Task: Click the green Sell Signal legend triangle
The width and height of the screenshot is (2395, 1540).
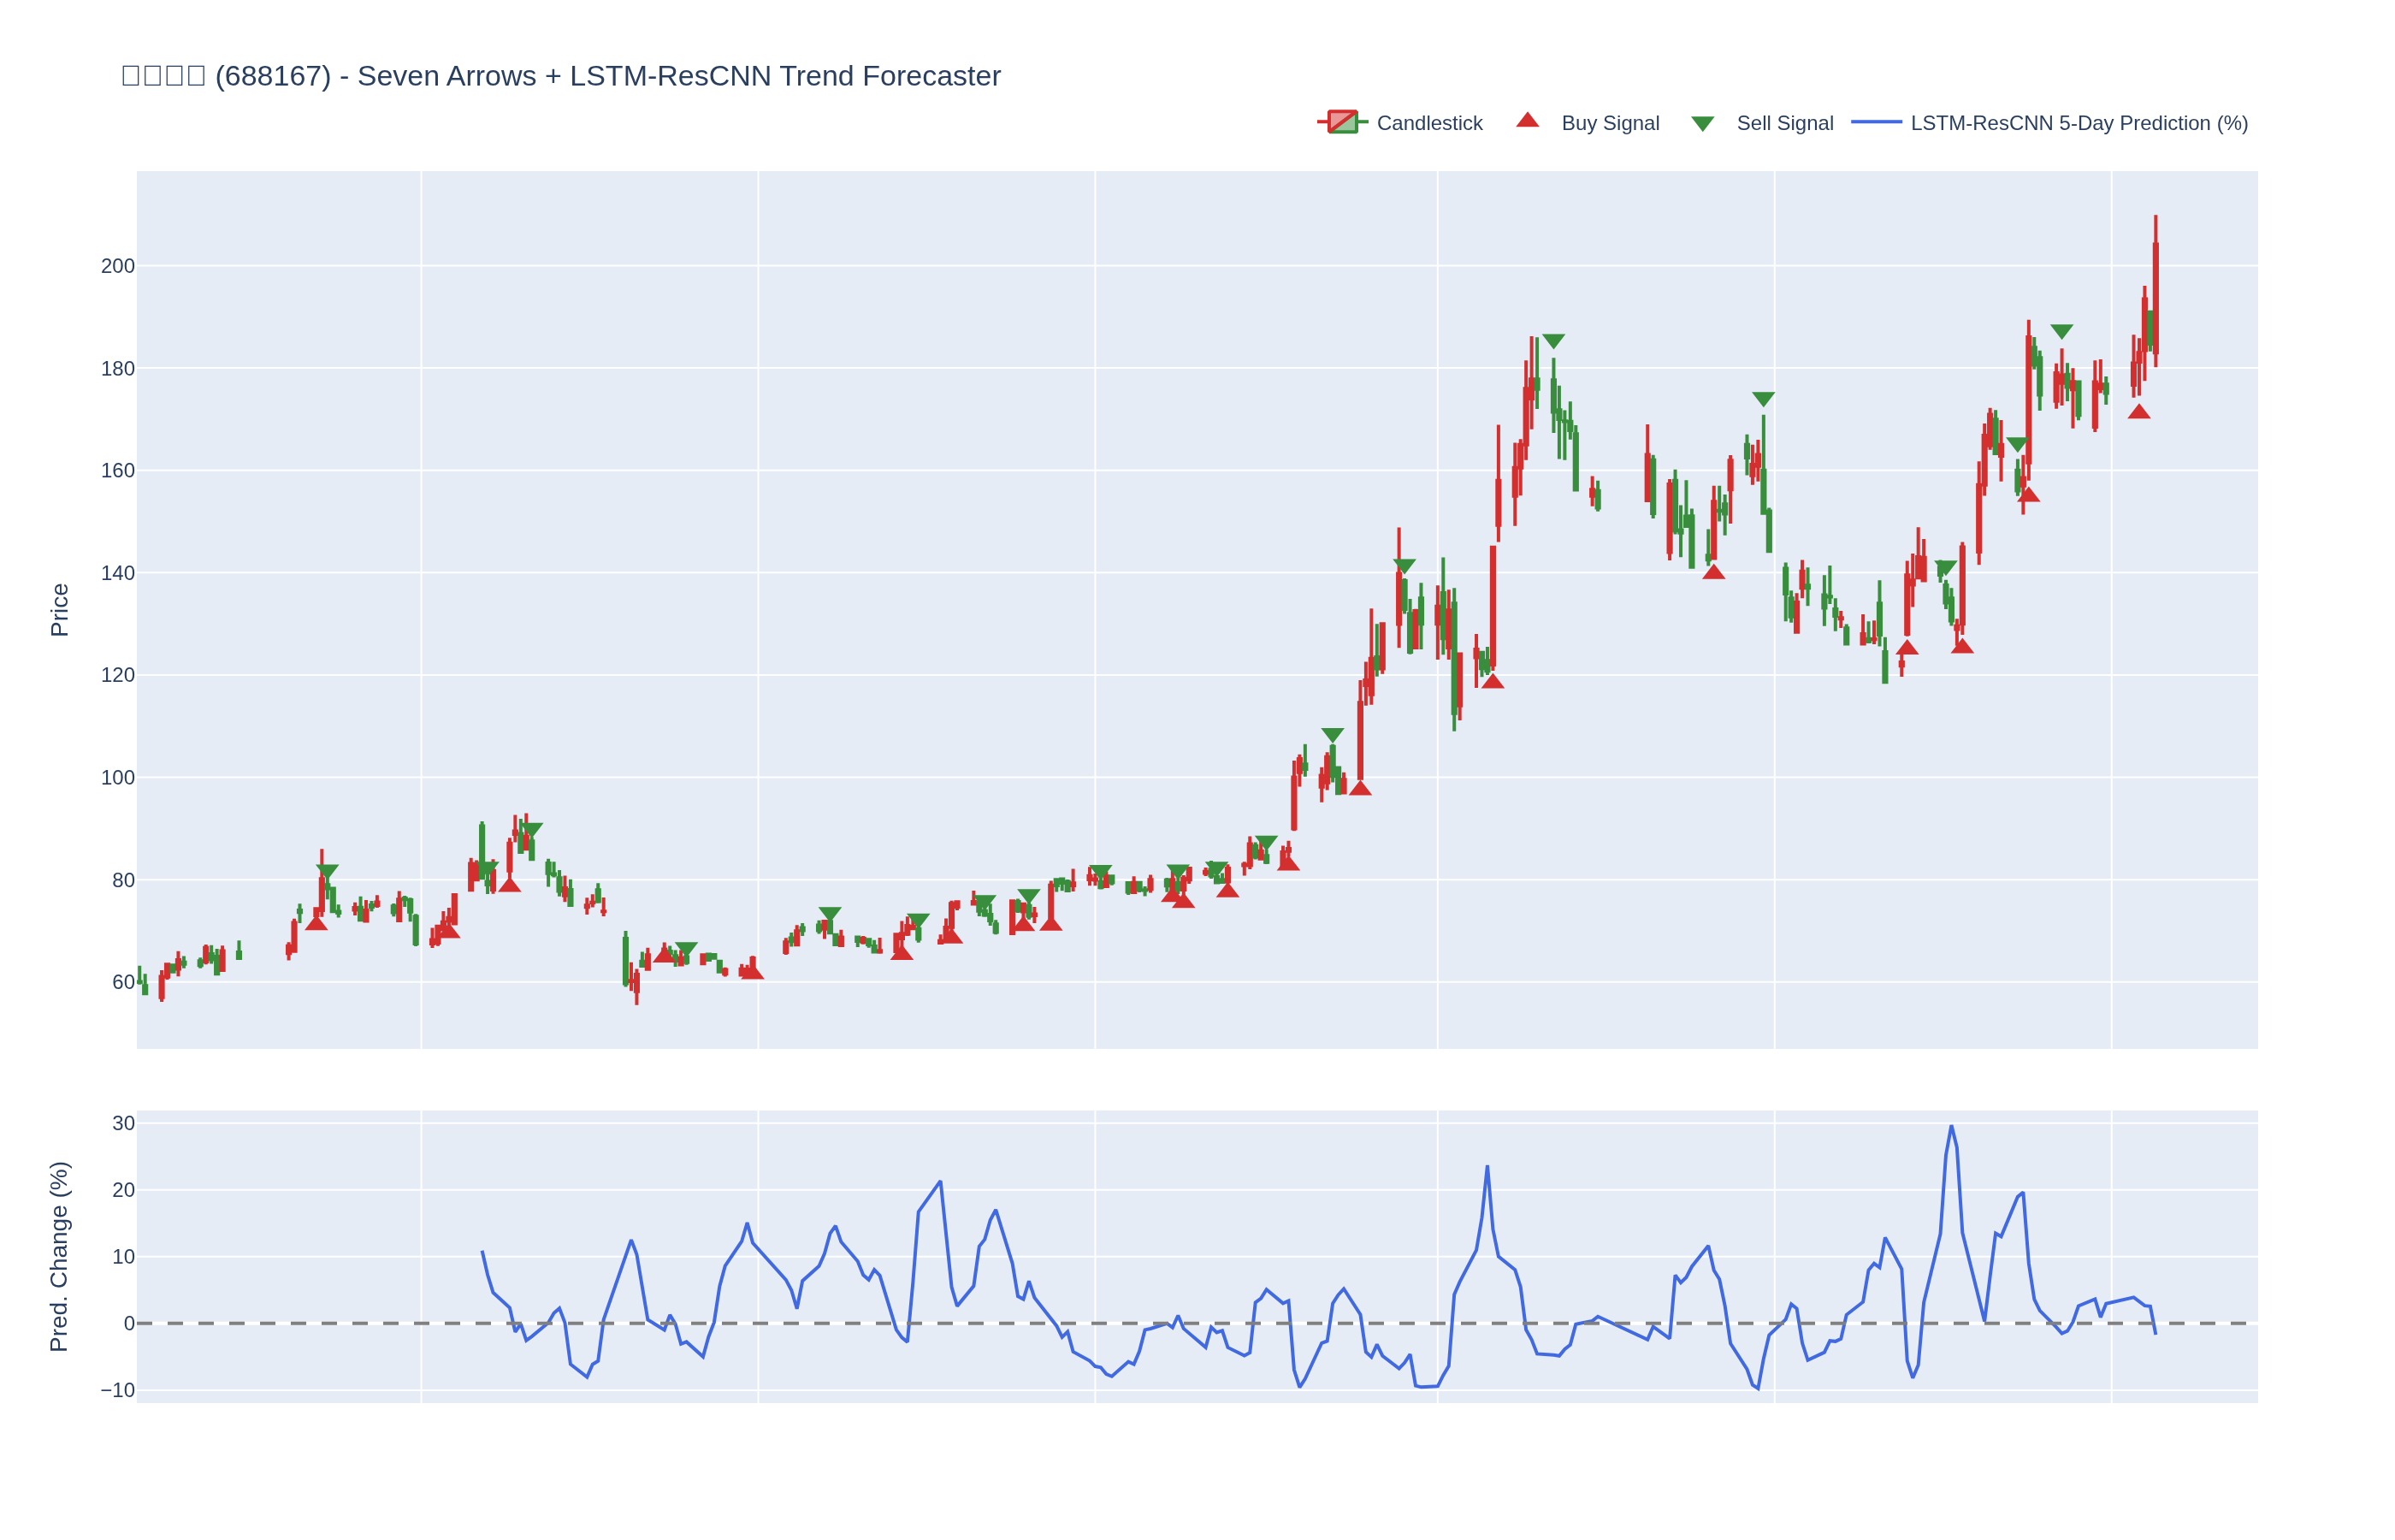Action: (1701, 124)
